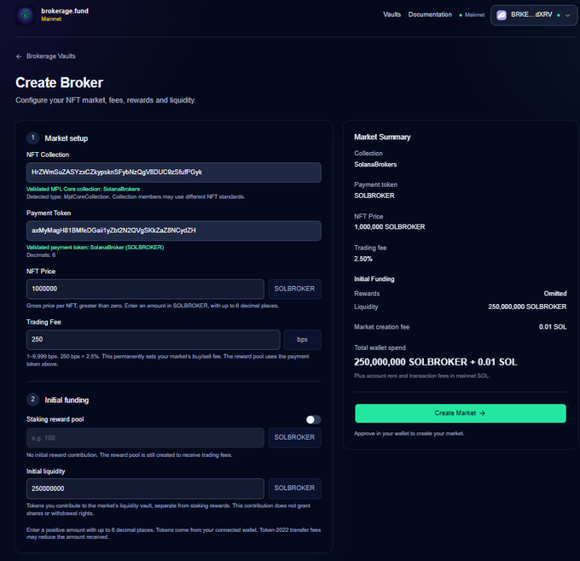580x561 pixels.
Task: Click the 'Plus account rent and transaction fees' note
Action: coord(422,376)
